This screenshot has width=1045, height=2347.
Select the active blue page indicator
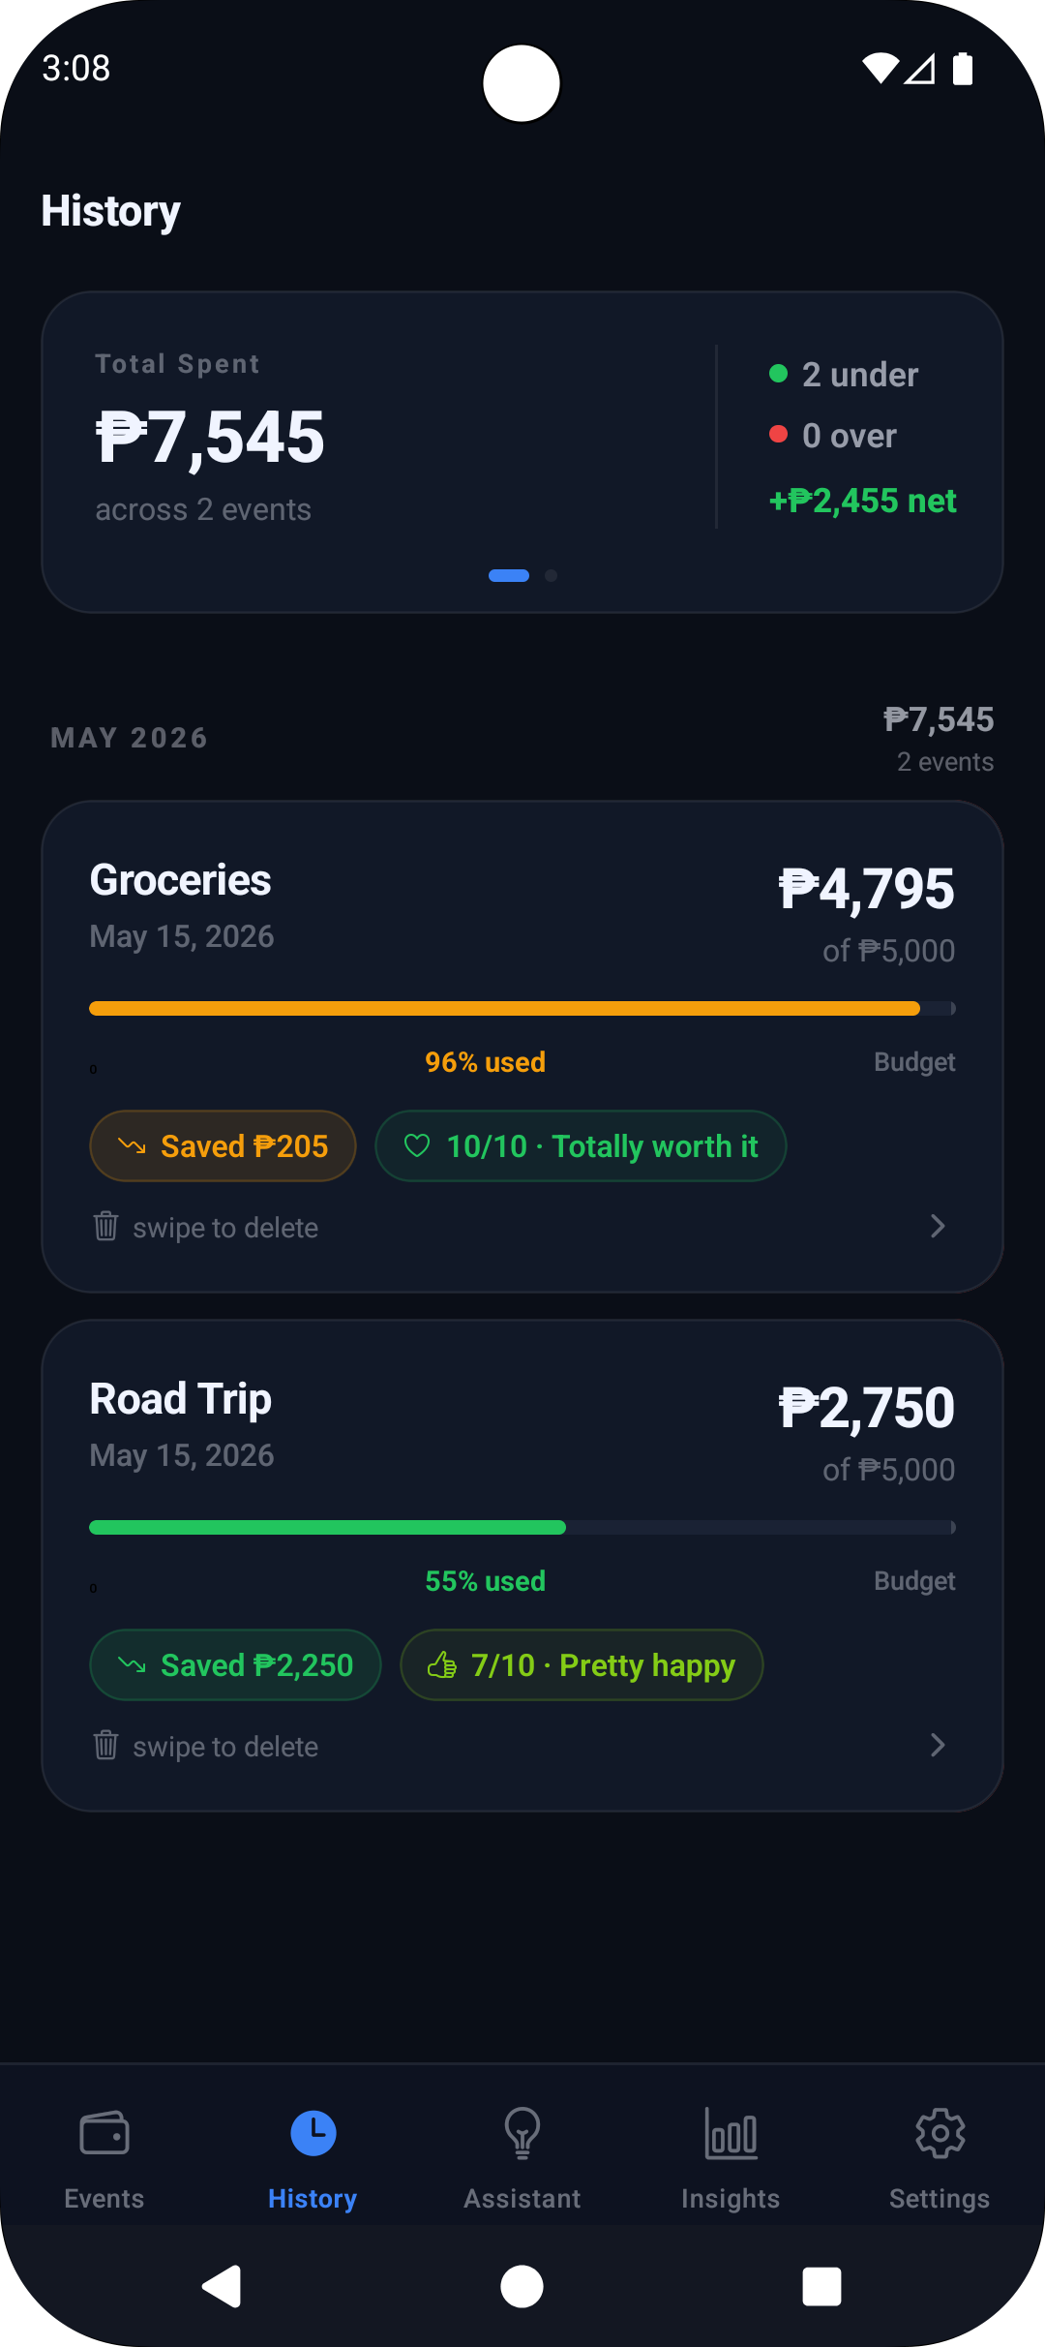tap(509, 575)
